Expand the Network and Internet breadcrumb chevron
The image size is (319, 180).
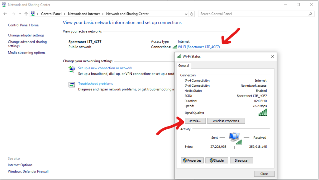[x=103, y=14]
